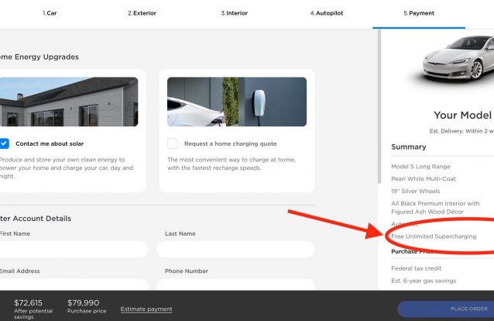Image resolution: width=494 pixels, height=321 pixels.
Task: Click the Home Energy Upgrades heading
Action: tap(39, 57)
